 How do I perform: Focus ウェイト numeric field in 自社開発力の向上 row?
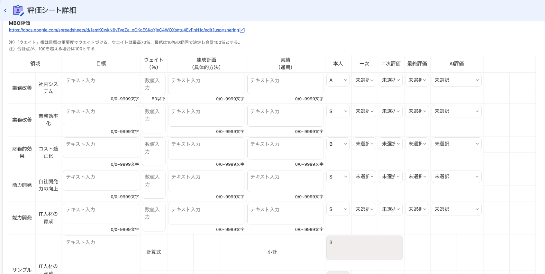154,184
